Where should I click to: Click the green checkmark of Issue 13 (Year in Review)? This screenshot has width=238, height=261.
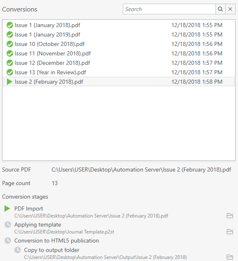(10, 72)
